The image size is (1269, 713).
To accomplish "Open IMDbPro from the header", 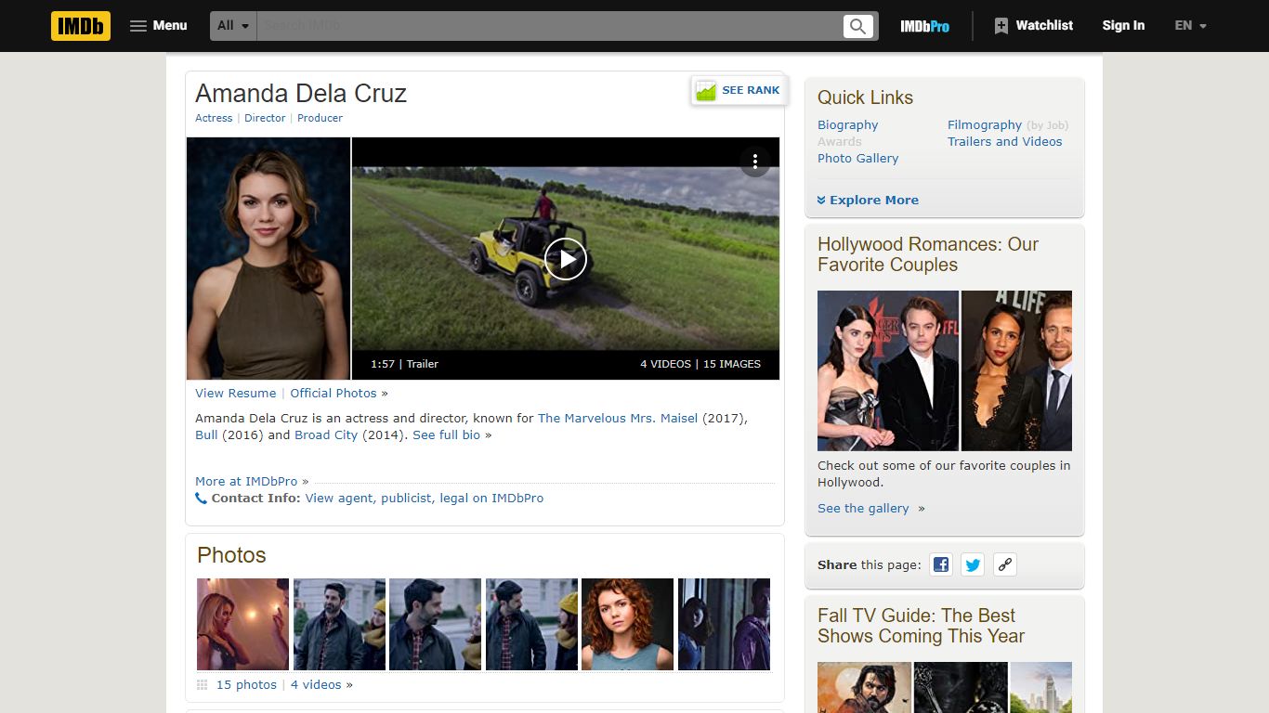I will pos(924,26).
